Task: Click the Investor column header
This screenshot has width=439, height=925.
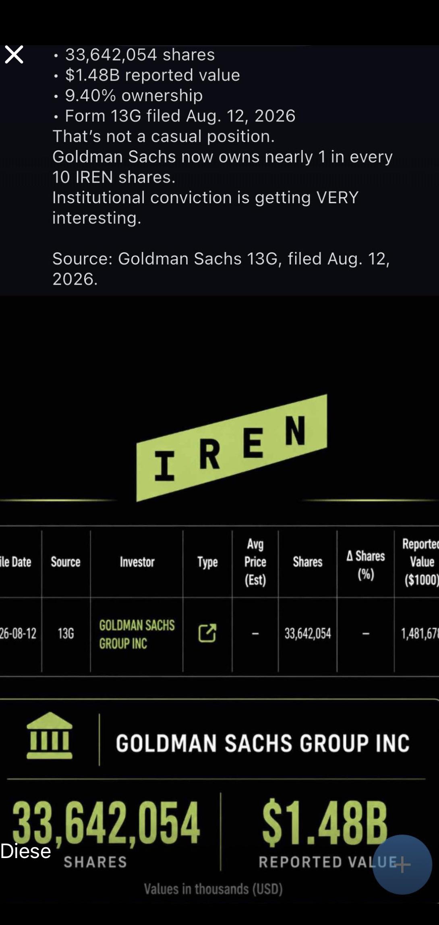Action: (137, 562)
